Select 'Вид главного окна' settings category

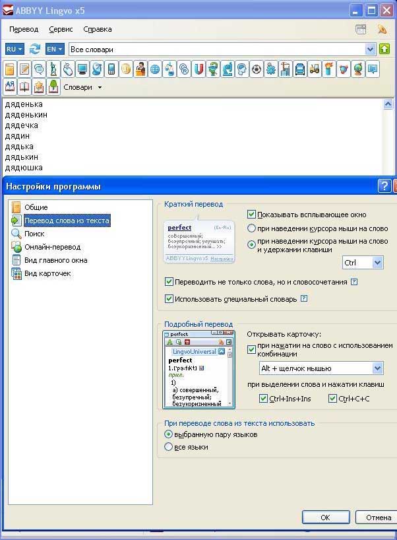[56, 260]
